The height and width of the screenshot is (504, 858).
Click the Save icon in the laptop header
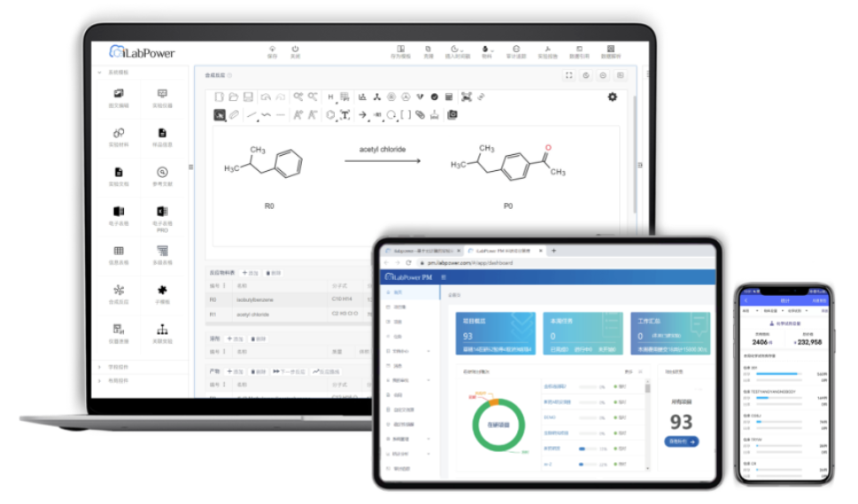(x=272, y=50)
